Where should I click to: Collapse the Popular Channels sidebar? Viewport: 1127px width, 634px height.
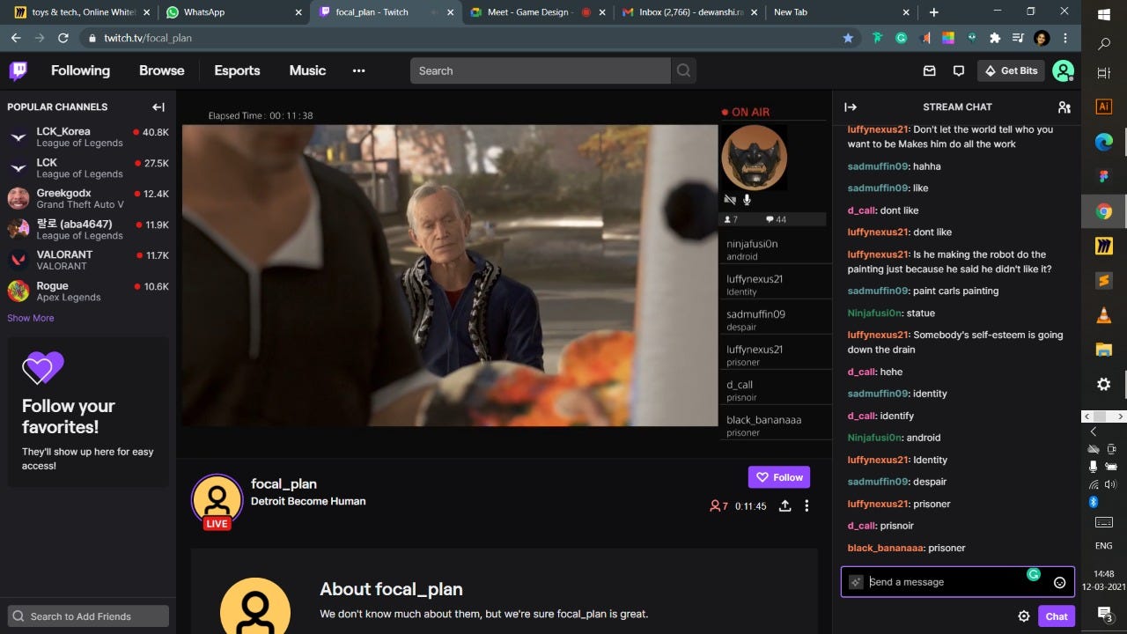coord(158,107)
